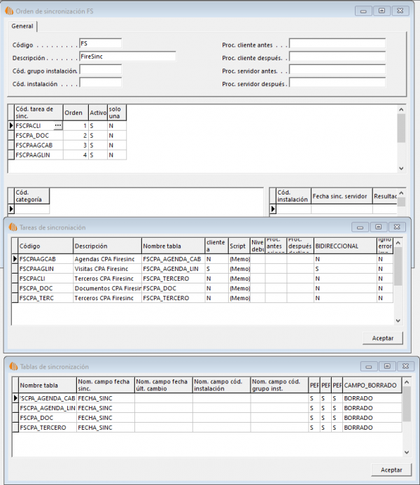Select the General tab
420x485 pixels.
click(x=22, y=26)
